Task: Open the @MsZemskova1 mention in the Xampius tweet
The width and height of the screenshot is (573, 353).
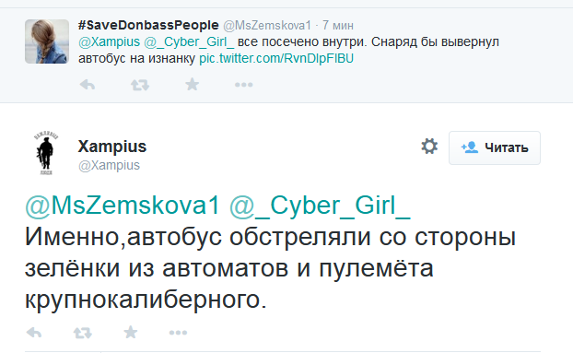Action: [123, 205]
